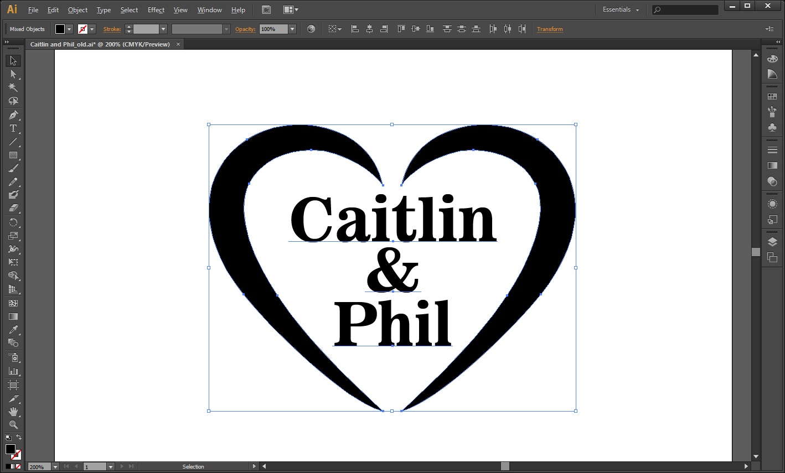Go to Adobe Bridge
Image resolution: width=785 pixels, height=473 pixels.
pyautogui.click(x=266, y=10)
